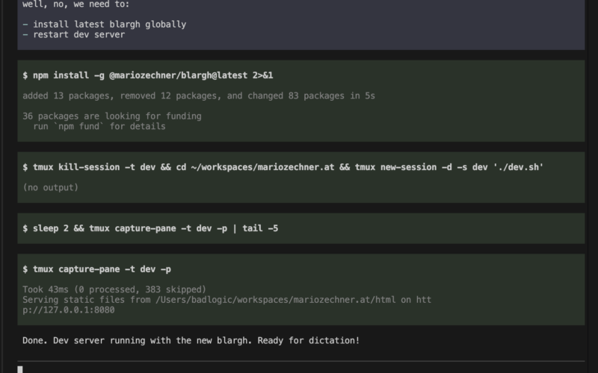Click the "install latest blargh globally" bullet

tap(109, 24)
